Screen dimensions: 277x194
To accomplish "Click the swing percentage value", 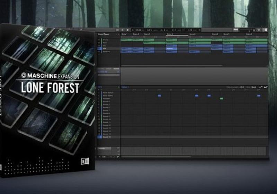I will [150, 30].
